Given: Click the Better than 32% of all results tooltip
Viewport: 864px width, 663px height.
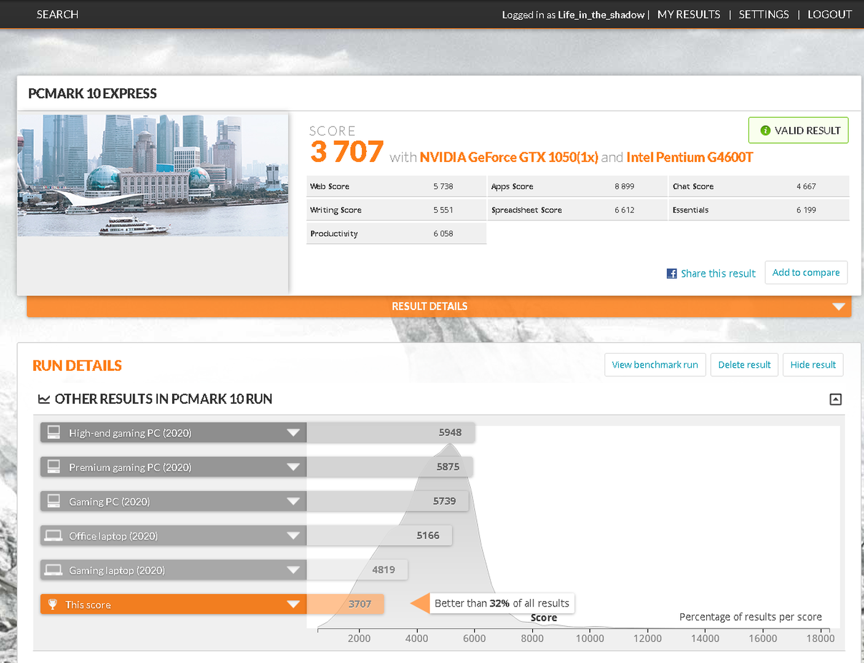Looking at the screenshot, I should coord(501,603).
